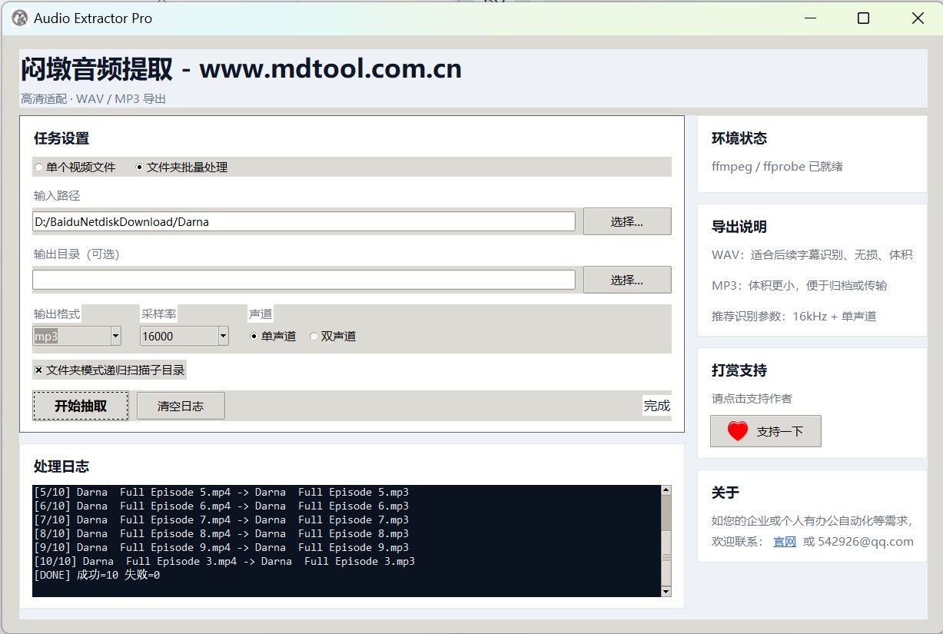The image size is (943, 634).
Task: Click the 支持一下 support button
Action: point(765,430)
